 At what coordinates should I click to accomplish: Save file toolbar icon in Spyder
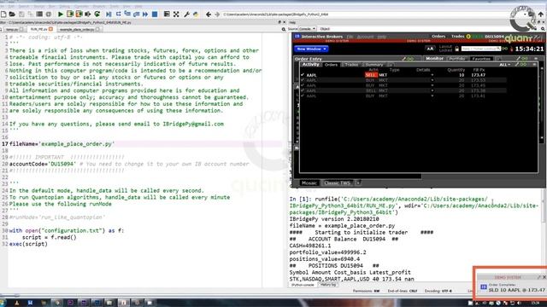point(21,14)
